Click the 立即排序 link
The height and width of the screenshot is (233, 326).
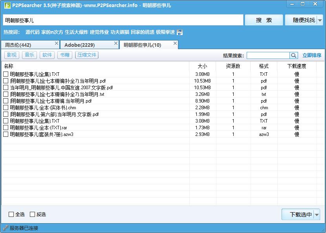tap(311, 55)
